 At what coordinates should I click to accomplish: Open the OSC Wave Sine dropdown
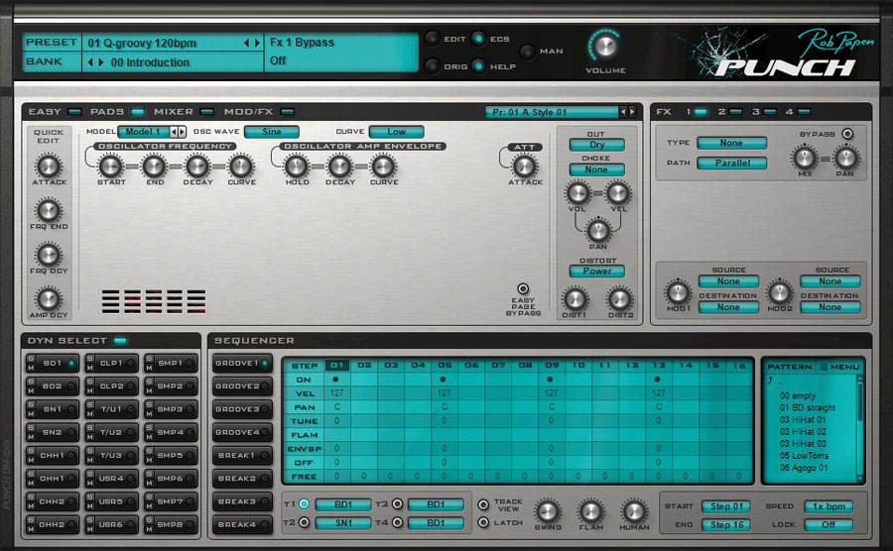coord(272,132)
